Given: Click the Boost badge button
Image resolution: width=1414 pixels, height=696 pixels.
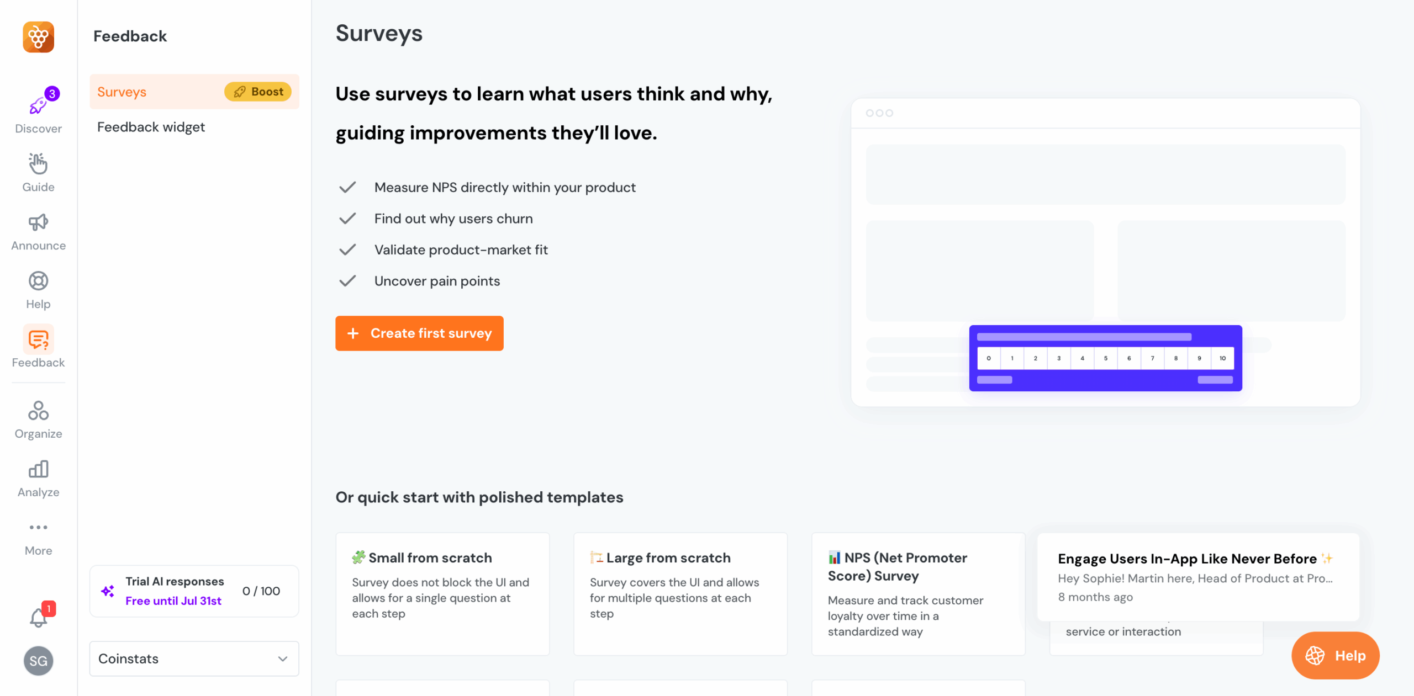Looking at the screenshot, I should coord(258,92).
